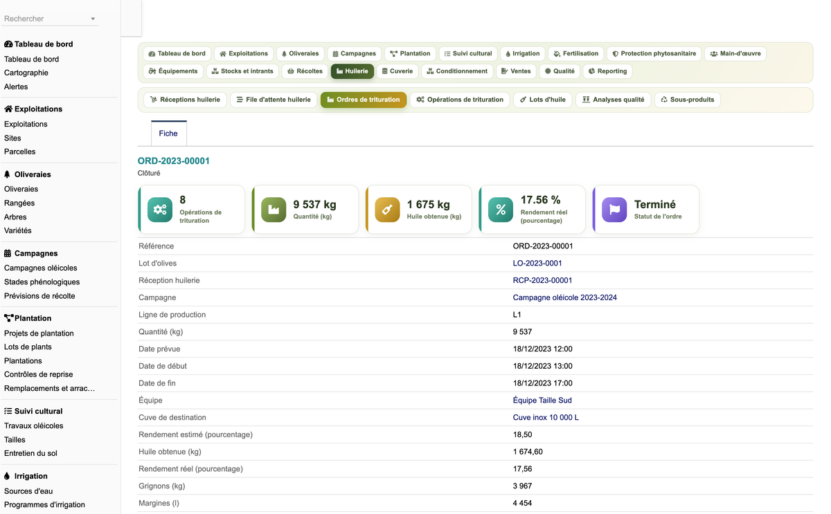The image size is (831, 514).
Task: Open Projets de plantation in sidebar
Action: pyautogui.click(x=39, y=333)
